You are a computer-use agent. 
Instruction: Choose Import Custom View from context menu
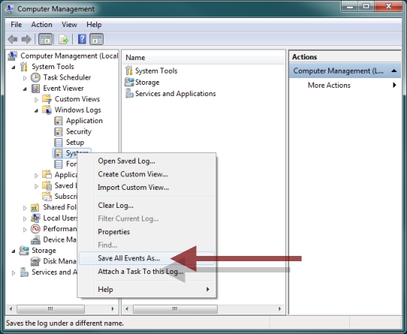(146, 187)
